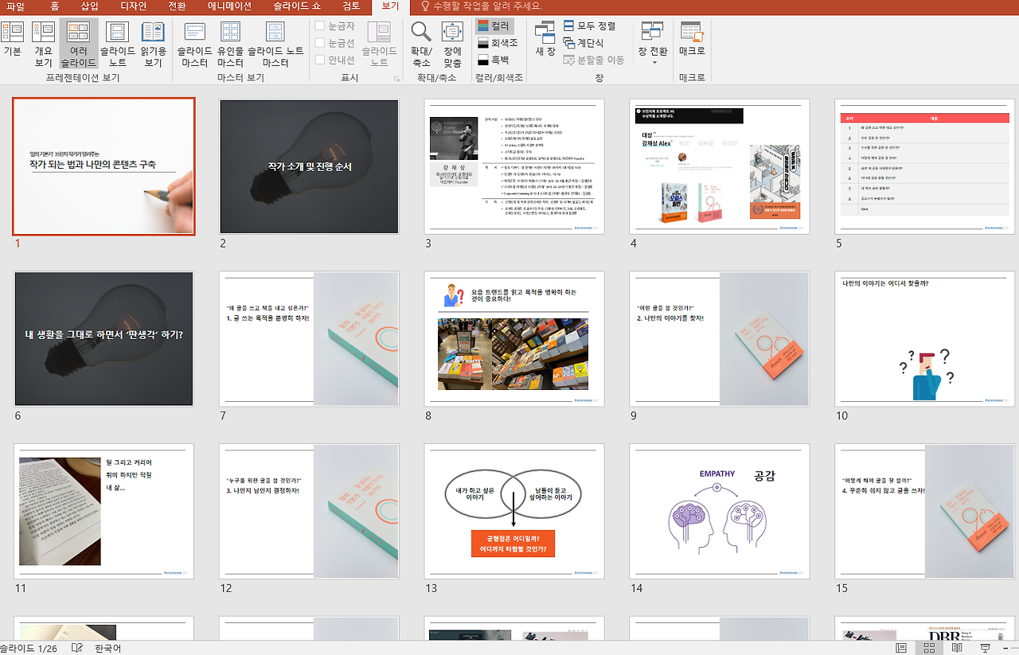This screenshot has width=1019, height=655.
Task: Click the spell check icon in status bar
Action: 77,648
